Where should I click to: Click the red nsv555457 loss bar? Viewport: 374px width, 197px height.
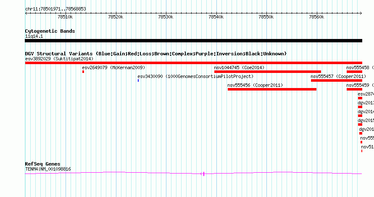pos(337,80)
